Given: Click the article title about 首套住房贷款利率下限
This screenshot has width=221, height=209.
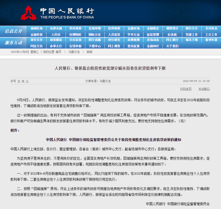Looking at the screenshot, I should (110, 68).
